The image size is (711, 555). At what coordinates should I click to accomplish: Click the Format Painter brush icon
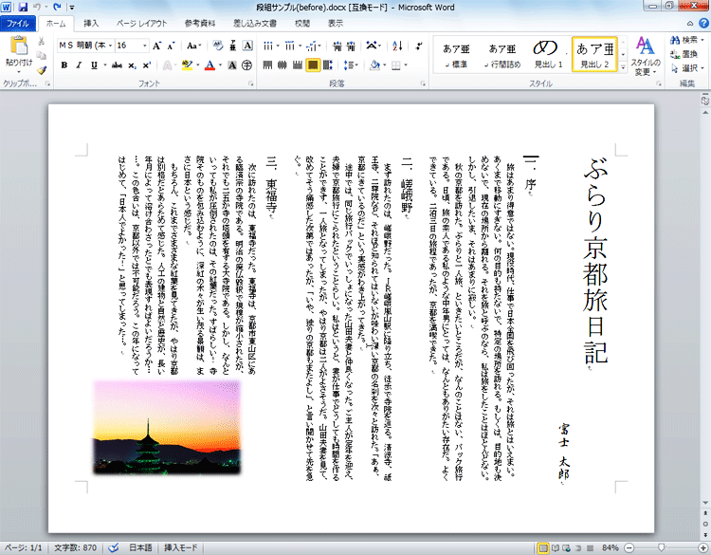[42, 70]
